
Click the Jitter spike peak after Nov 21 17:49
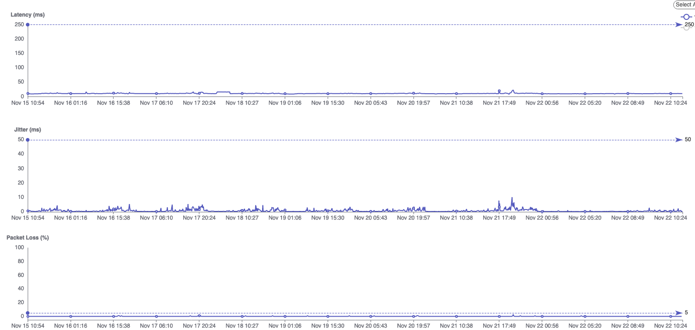pos(512,198)
